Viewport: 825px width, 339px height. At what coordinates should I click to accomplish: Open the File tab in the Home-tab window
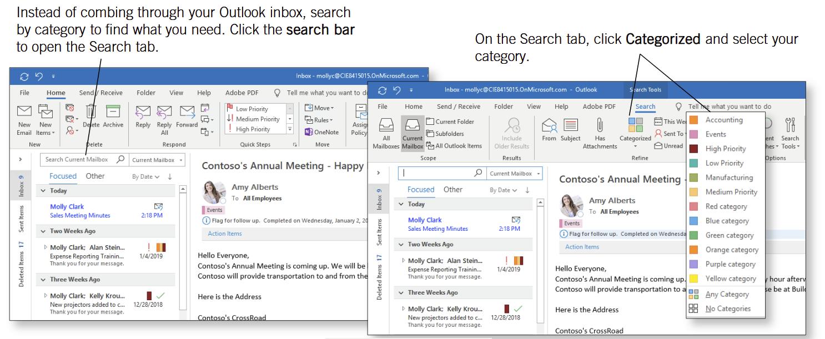[24, 93]
